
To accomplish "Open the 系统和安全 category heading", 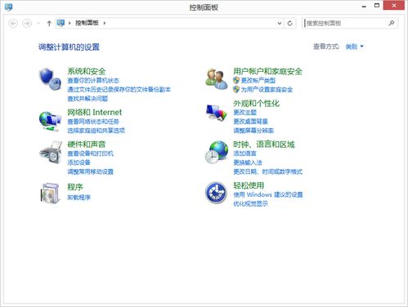I will point(87,71).
